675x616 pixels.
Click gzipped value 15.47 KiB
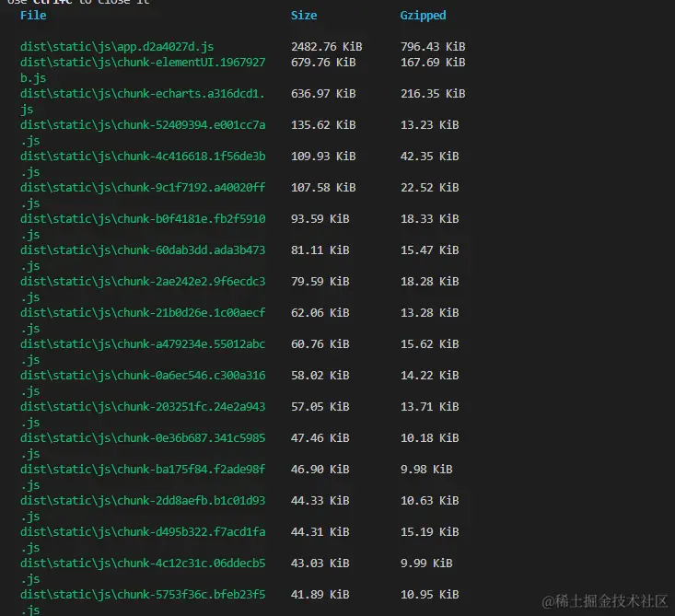pos(430,250)
